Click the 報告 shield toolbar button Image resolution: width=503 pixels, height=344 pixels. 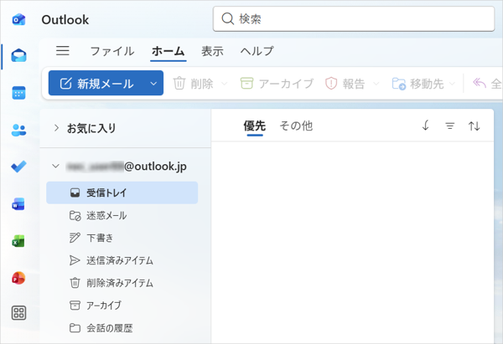point(345,84)
